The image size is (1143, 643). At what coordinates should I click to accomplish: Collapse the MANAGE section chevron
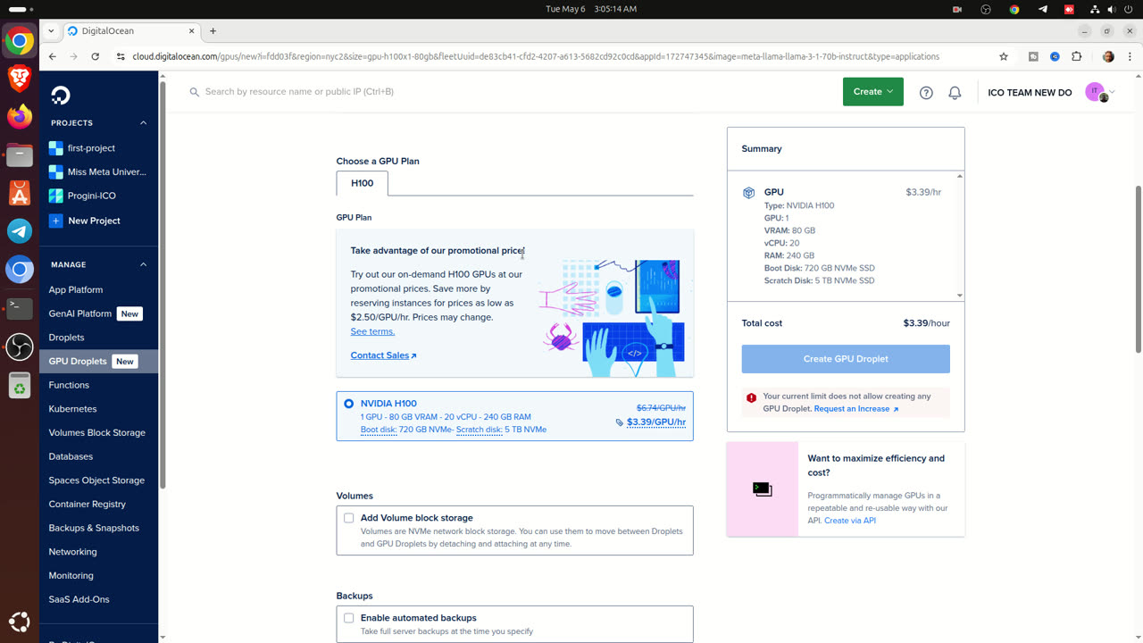(143, 264)
